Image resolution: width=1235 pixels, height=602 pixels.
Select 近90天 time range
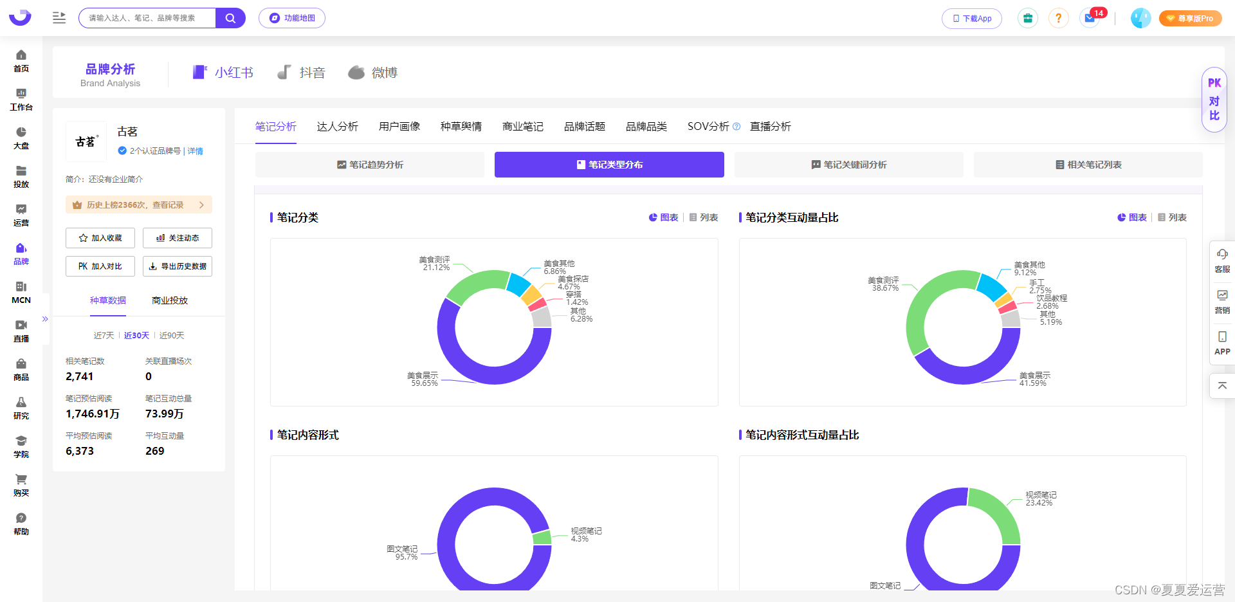(172, 336)
